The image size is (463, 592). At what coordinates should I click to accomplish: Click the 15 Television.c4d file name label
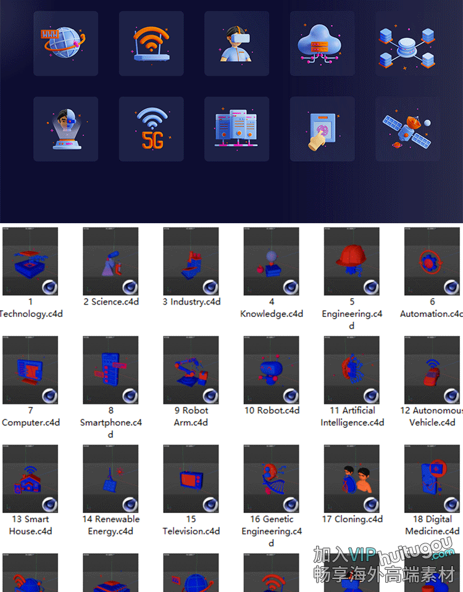[x=191, y=525]
